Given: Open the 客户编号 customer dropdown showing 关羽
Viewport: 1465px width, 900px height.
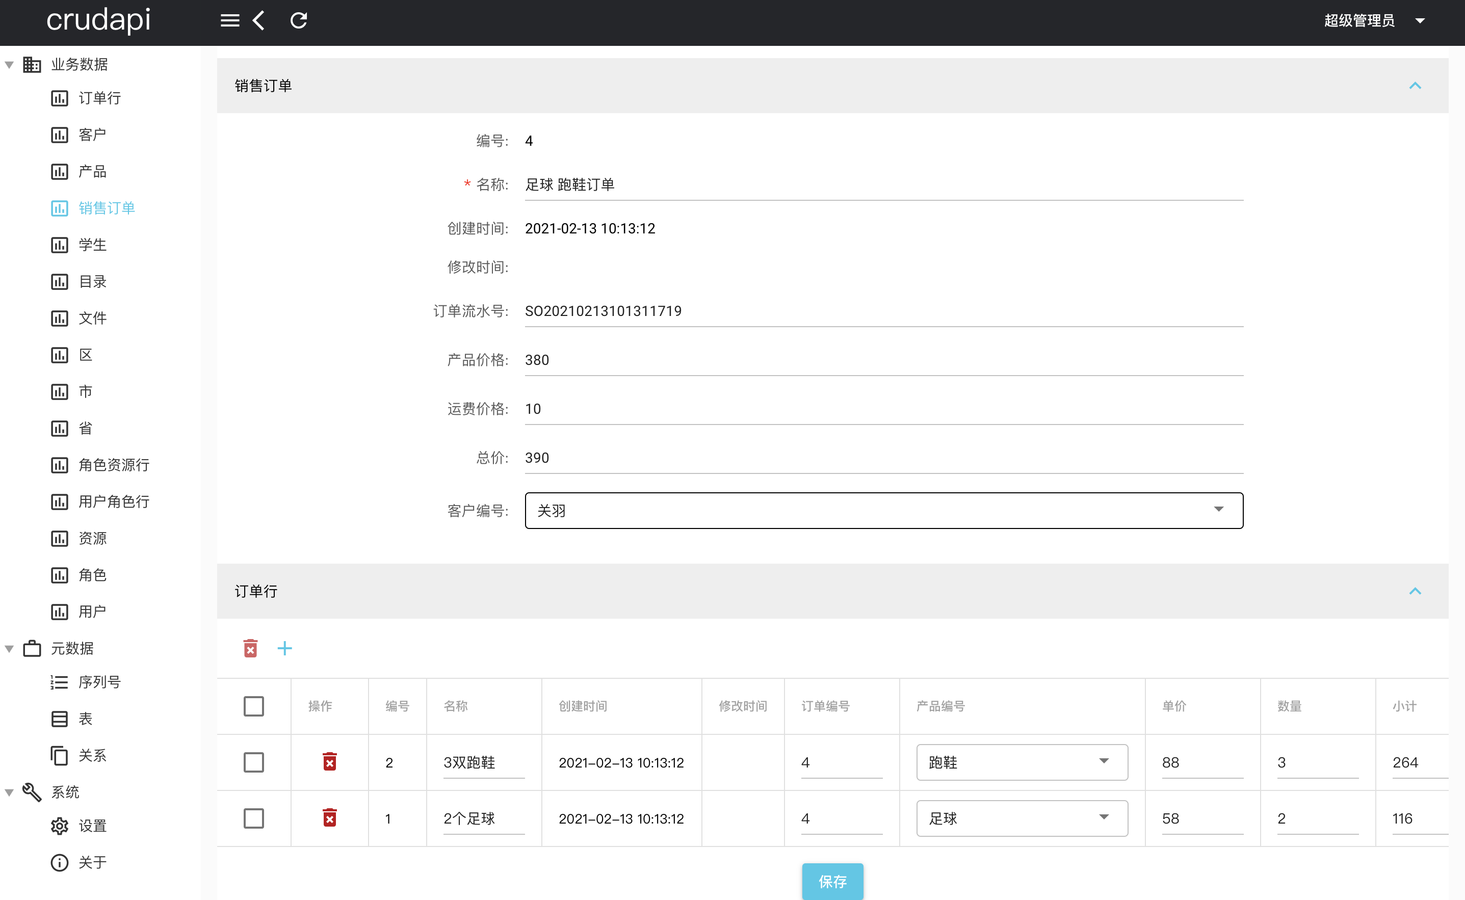Looking at the screenshot, I should coord(1220,510).
